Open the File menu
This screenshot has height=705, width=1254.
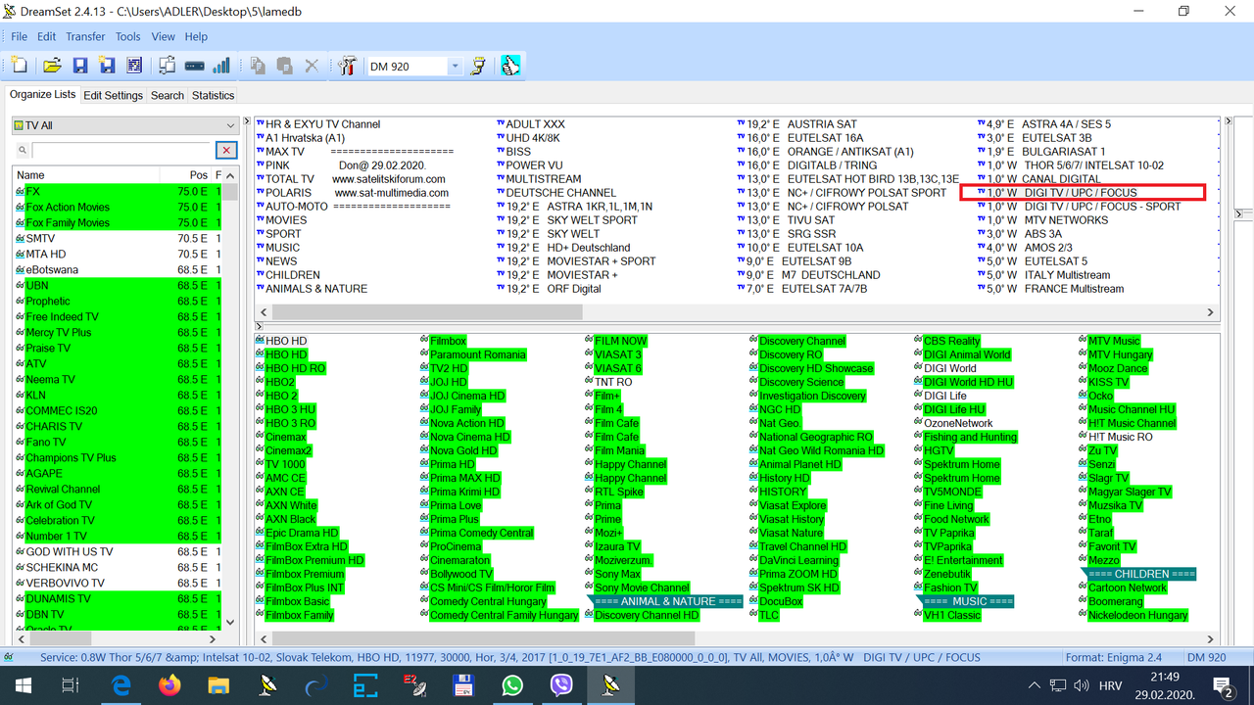[20, 36]
